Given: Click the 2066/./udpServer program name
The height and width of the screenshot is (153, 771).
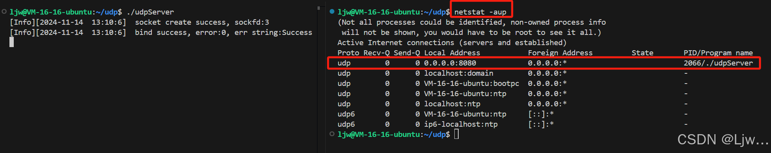Looking at the screenshot, I should pyautogui.click(x=718, y=63).
